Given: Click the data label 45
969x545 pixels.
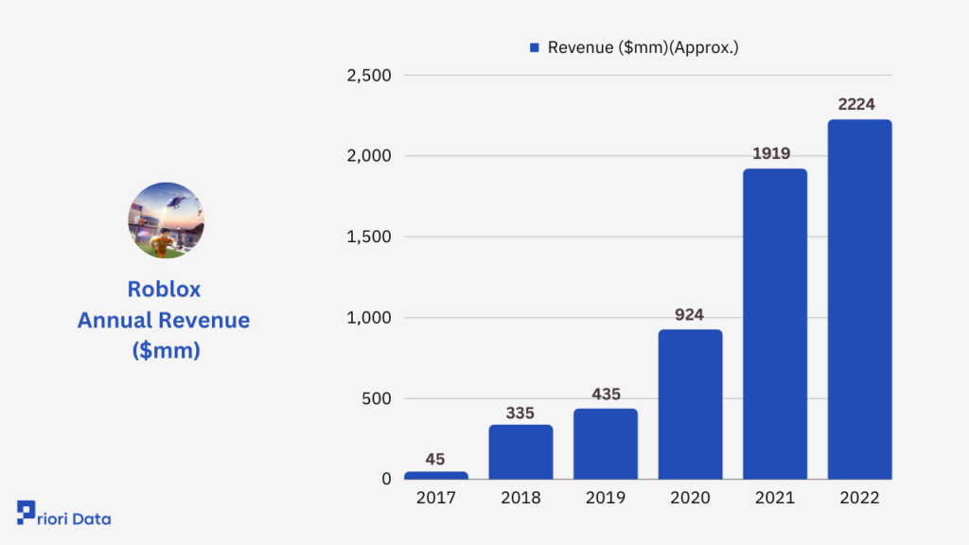Looking at the screenshot, I should 435,459.
